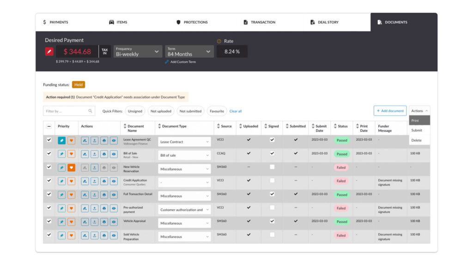Image resolution: width=473 pixels, height=266 pixels.
Task: Check the Signed box for New Vehicle Reservation
Action: point(272,167)
